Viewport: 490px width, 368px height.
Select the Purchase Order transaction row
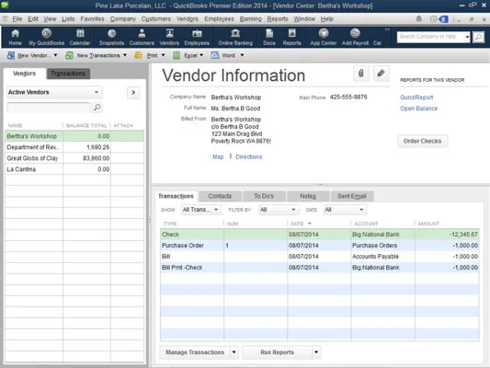(x=319, y=246)
